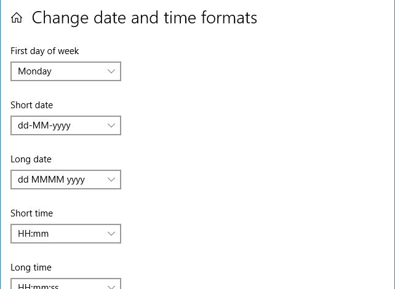Click the First day of week label
Screen dimensions: 395x289
[x=44, y=51]
